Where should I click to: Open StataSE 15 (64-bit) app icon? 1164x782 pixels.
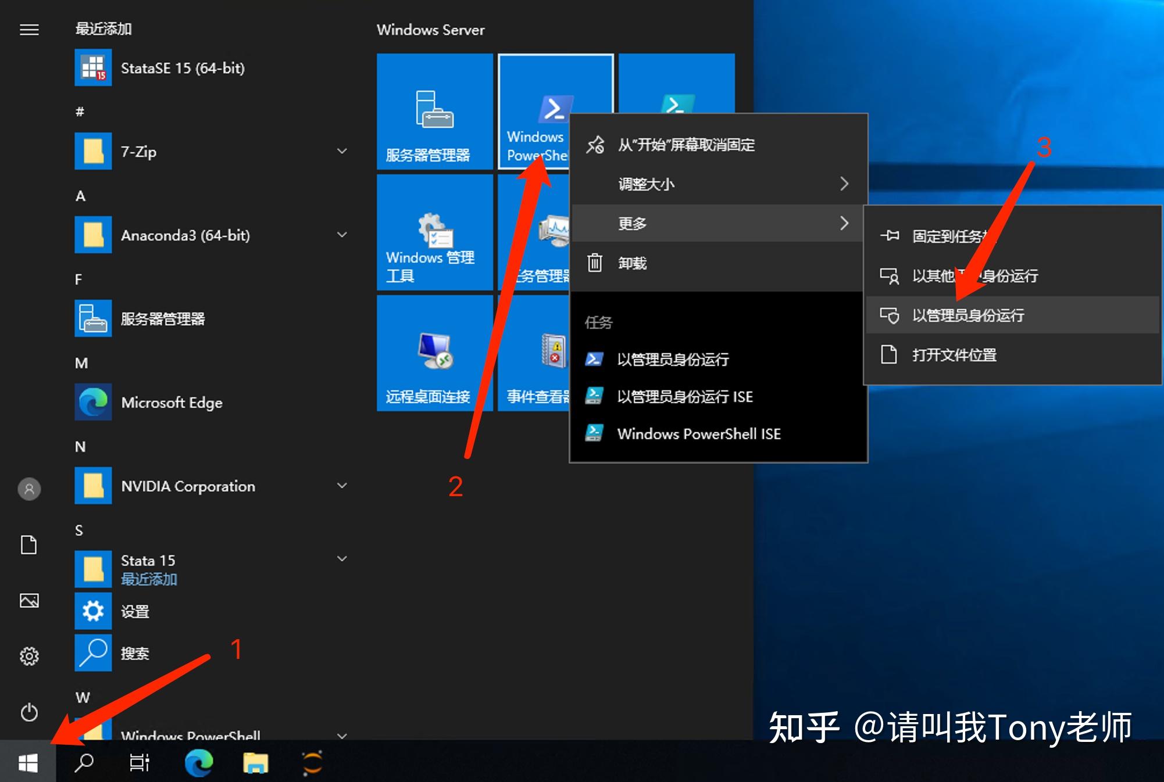pos(93,68)
